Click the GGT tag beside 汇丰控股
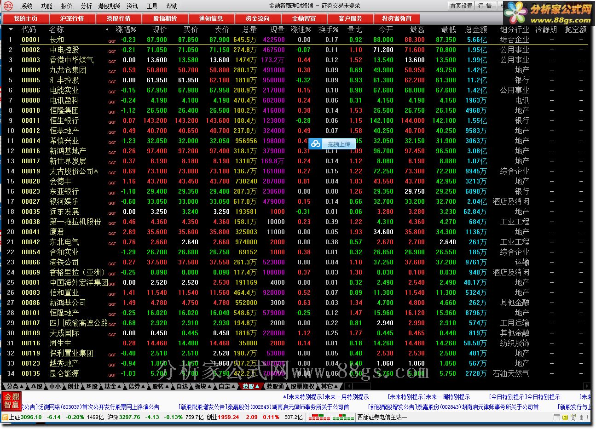The image size is (596, 429). pyautogui.click(x=112, y=82)
